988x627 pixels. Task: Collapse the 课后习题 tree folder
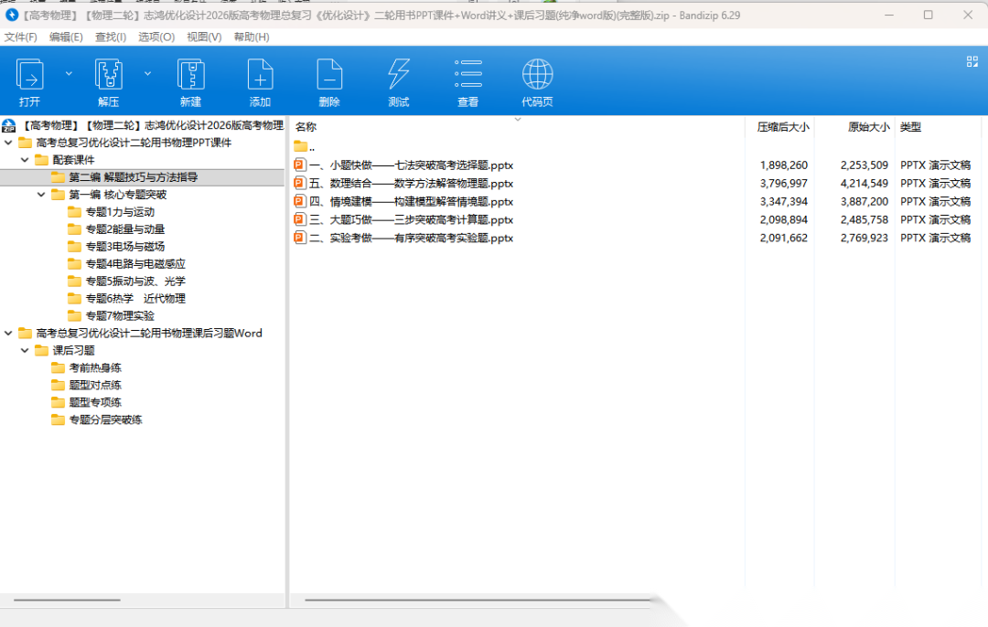25,350
